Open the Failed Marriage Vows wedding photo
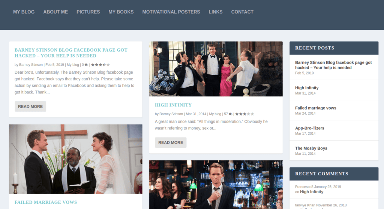The height and width of the screenshot is (209, 384). click(76, 159)
